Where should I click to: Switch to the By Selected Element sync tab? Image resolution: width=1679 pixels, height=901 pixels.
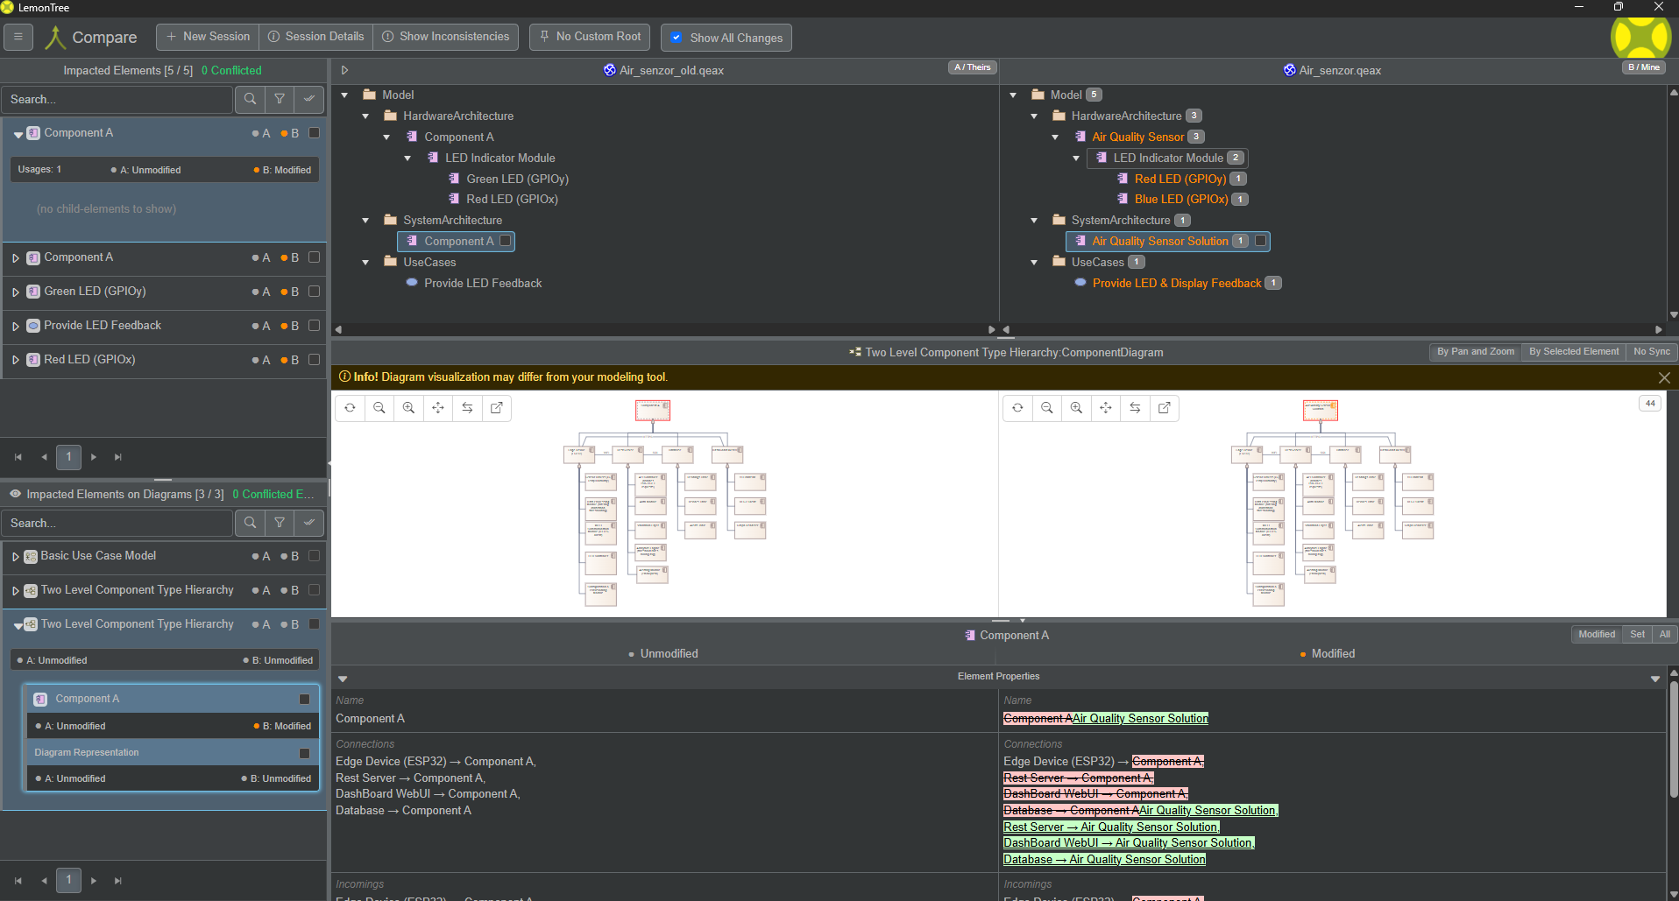1573,352
